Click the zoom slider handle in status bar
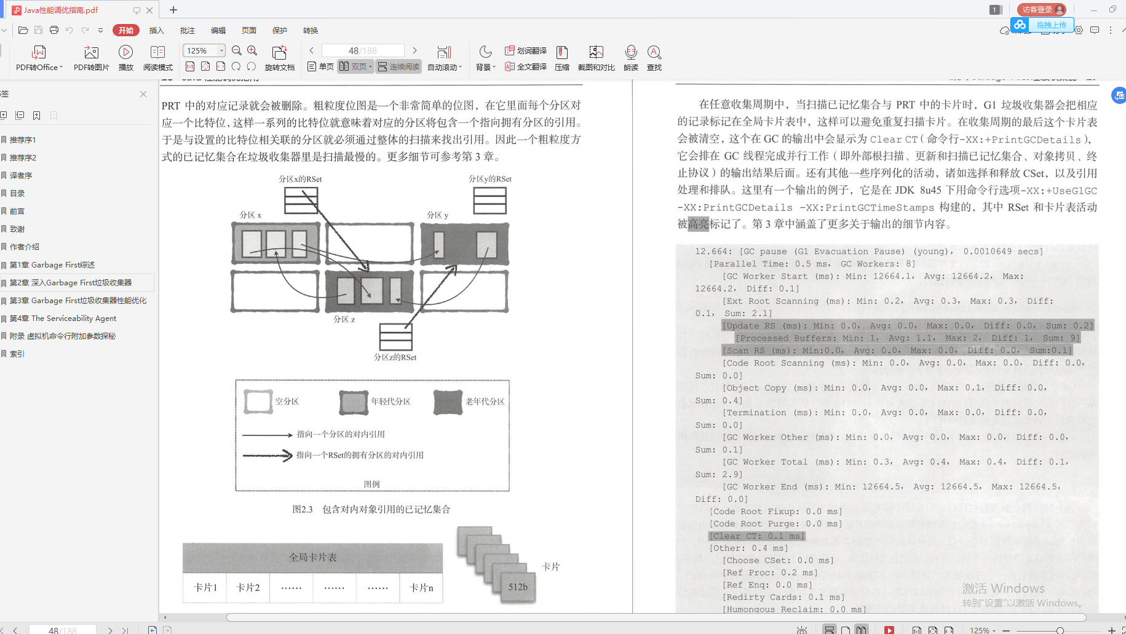This screenshot has width=1126, height=634. coord(1060,630)
